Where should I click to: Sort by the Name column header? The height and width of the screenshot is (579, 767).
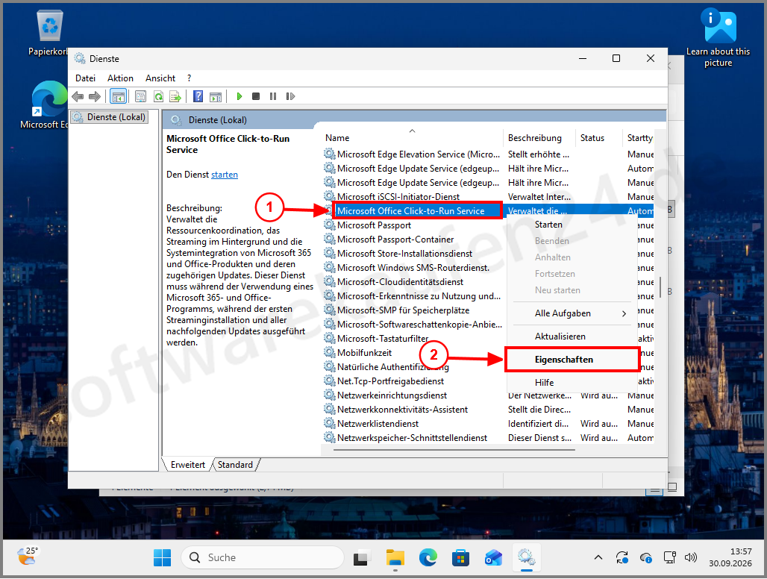pos(412,138)
